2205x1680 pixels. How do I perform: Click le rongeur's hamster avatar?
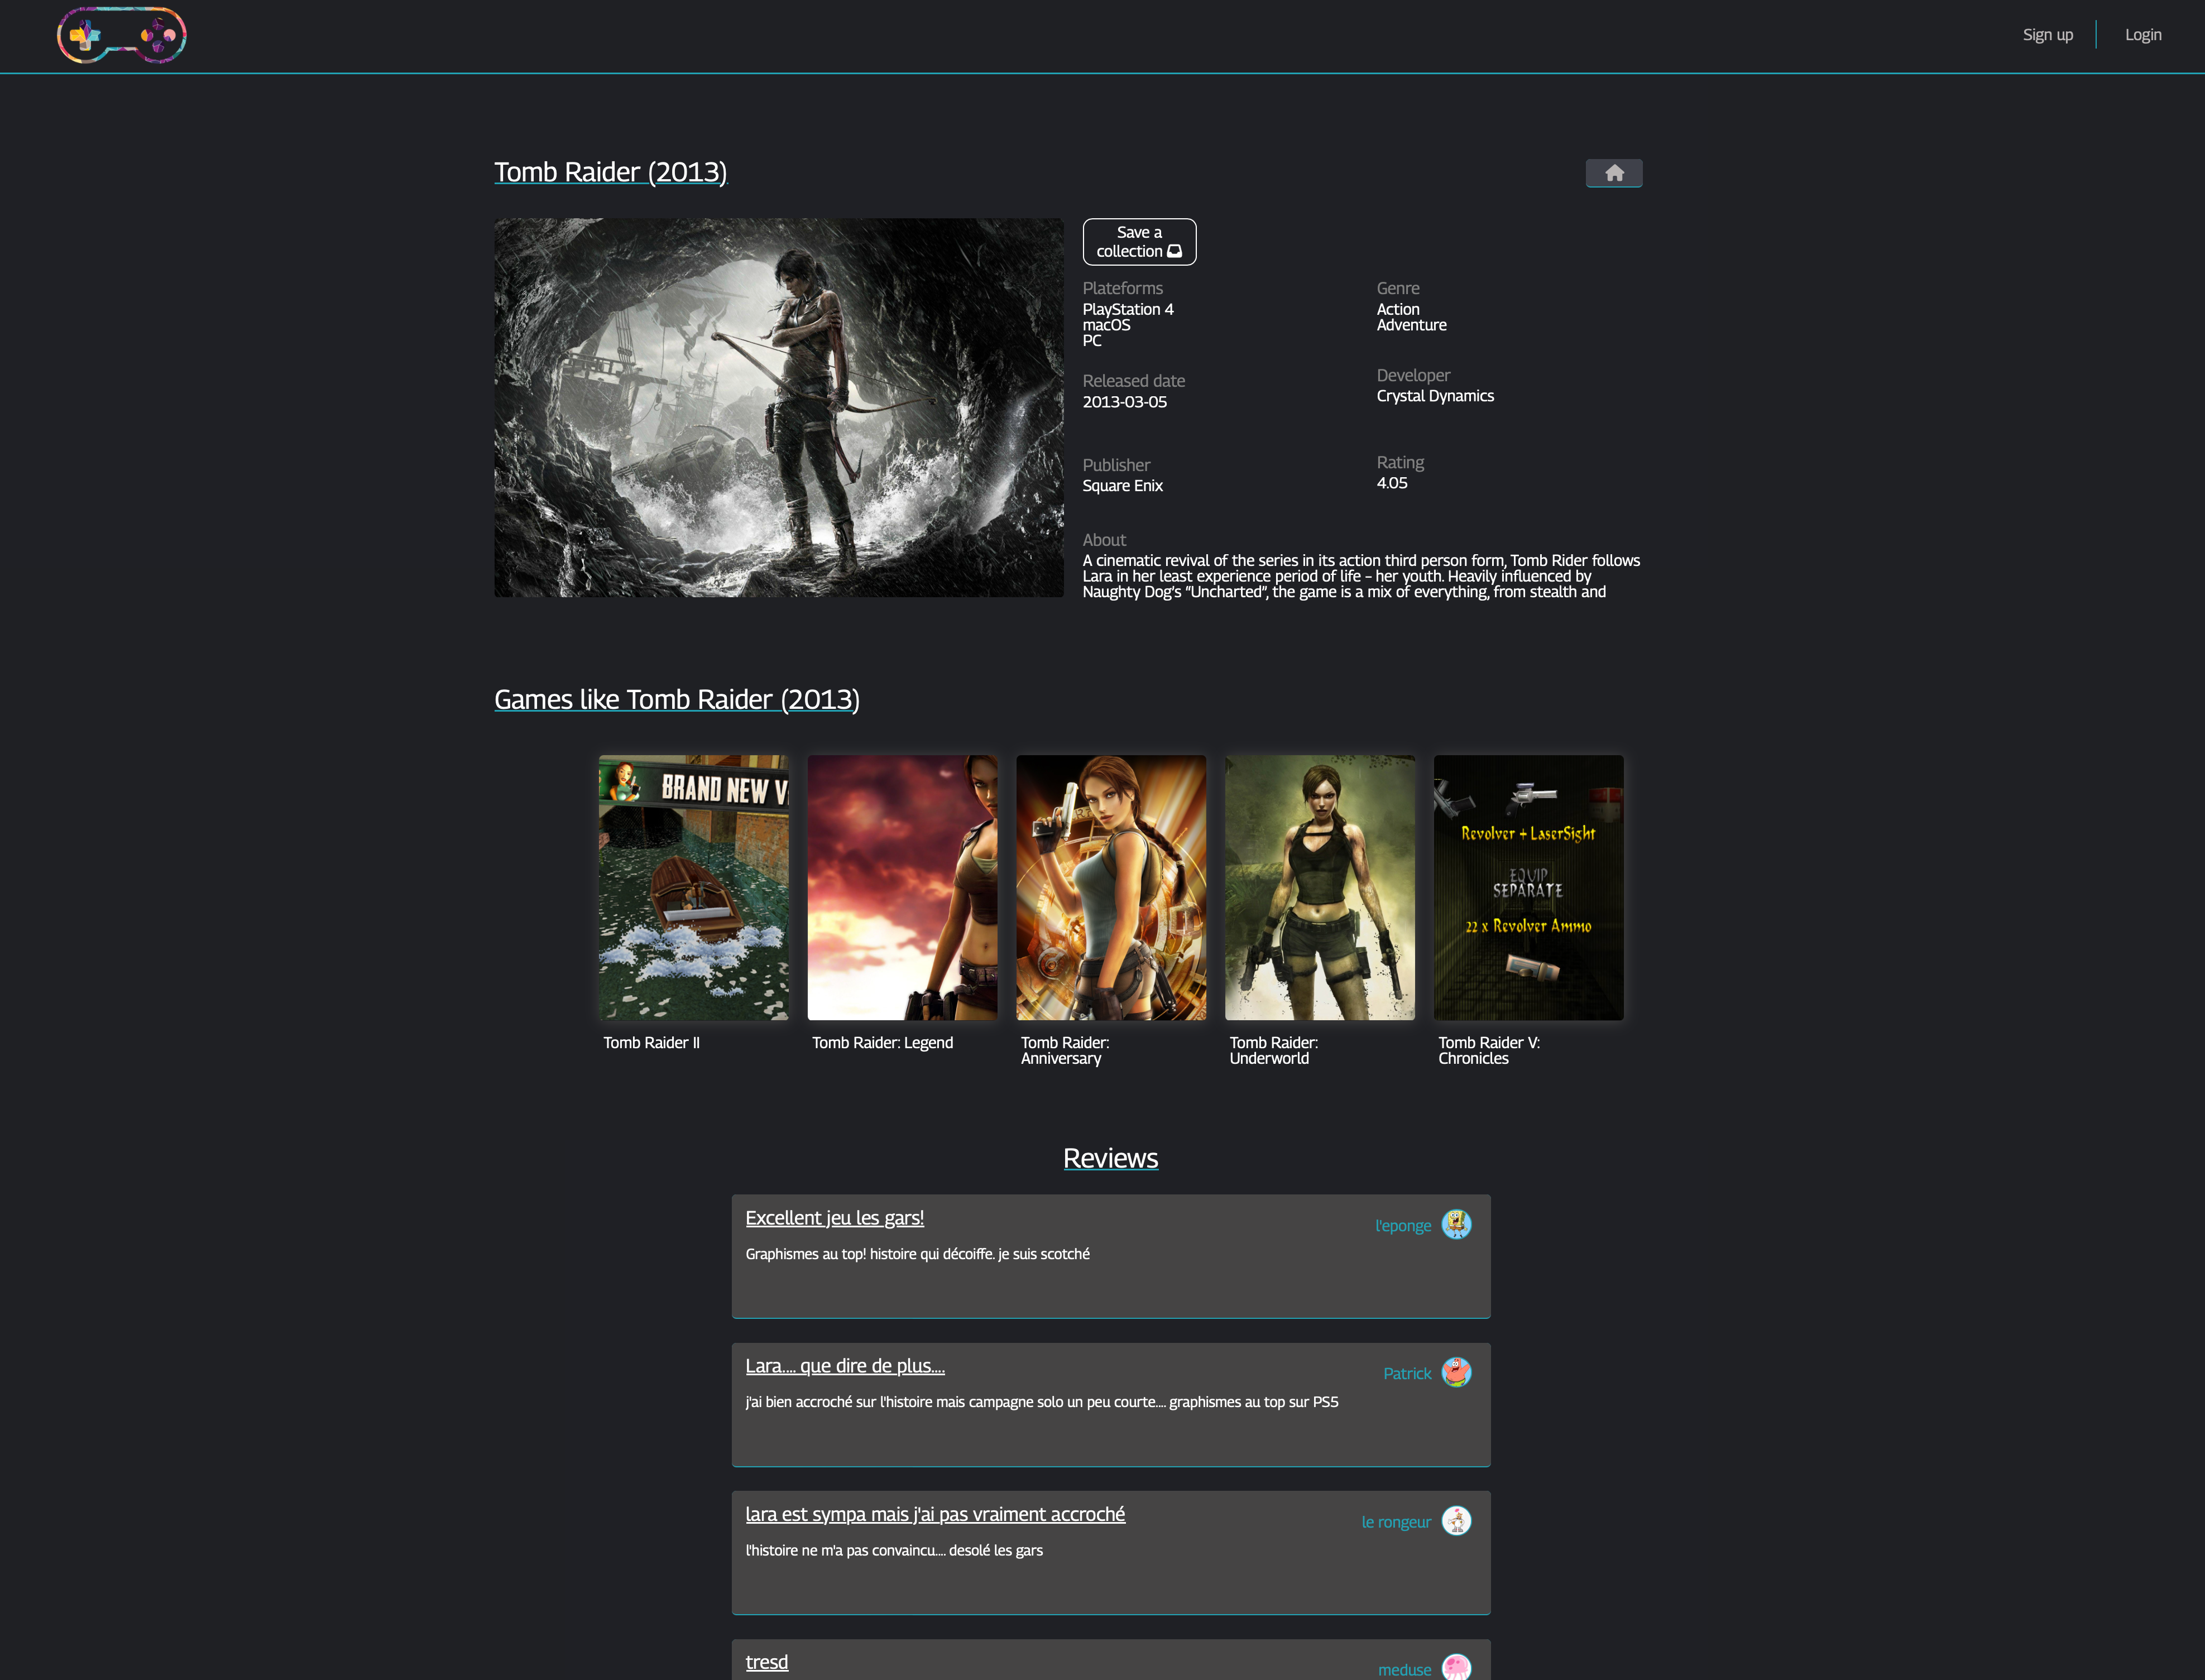1457,1520
